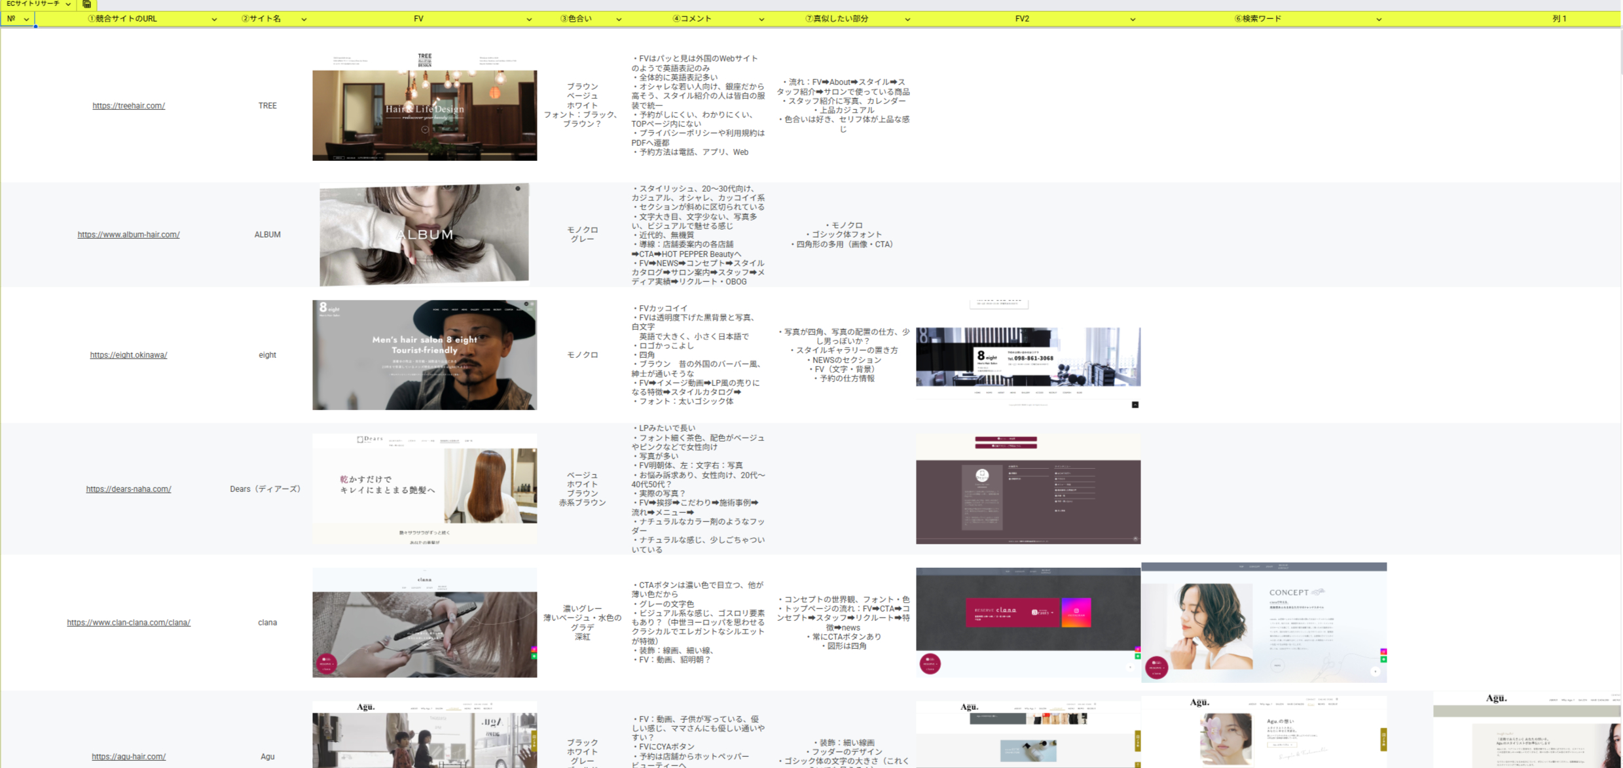Open the album-hair.com link

128,234
